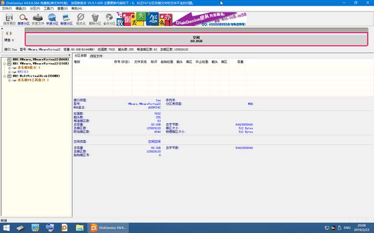The image size is (374, 233).
Task: Open the 工具(T) menu
Action: [x=48, y=9]
